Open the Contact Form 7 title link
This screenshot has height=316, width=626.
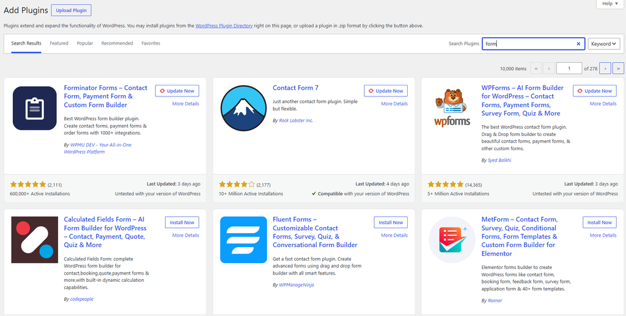pyautogui.click(x=295, y=88)
